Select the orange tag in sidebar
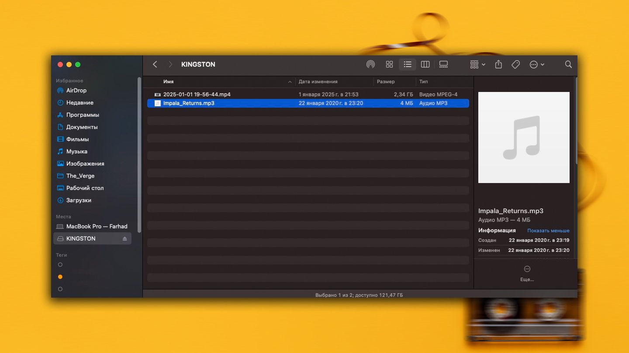 tap(60, 277)
